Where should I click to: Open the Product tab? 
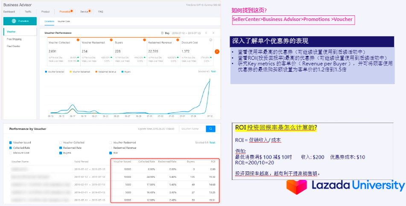point(45,12)
